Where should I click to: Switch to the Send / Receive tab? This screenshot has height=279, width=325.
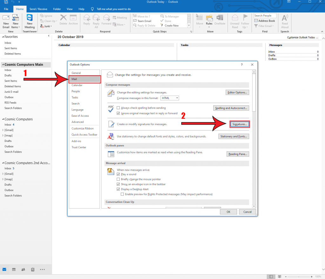tap(38, 9)
